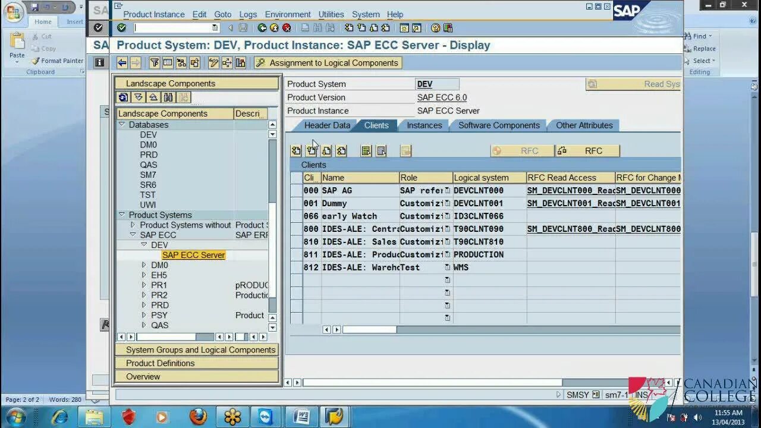This screenshot has width=761, height=428.
Task: Click the select-all corner cell of Clients table
Action: (x=296, y=178)
